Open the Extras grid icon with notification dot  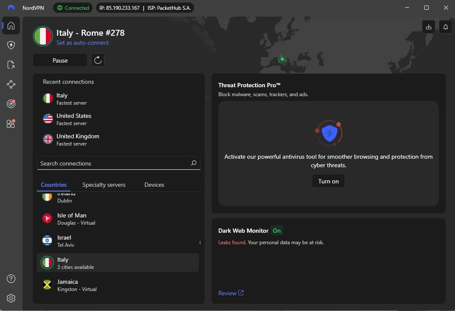pos(11,123)
